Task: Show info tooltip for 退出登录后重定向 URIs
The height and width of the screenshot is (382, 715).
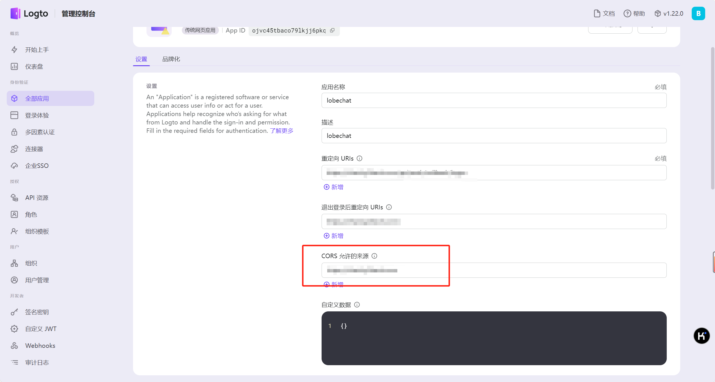Action: click(389, 207)
